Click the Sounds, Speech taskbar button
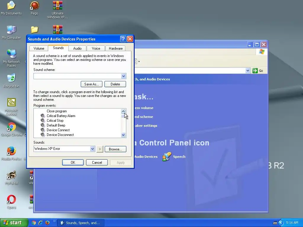The height and width of the screenshot is (227, 303). pyautogui.click(x=81, y=223)
